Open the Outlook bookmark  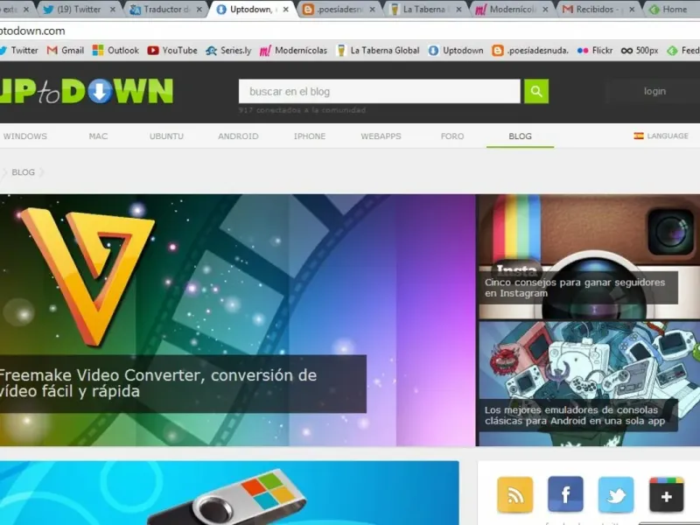click(115, 51)
